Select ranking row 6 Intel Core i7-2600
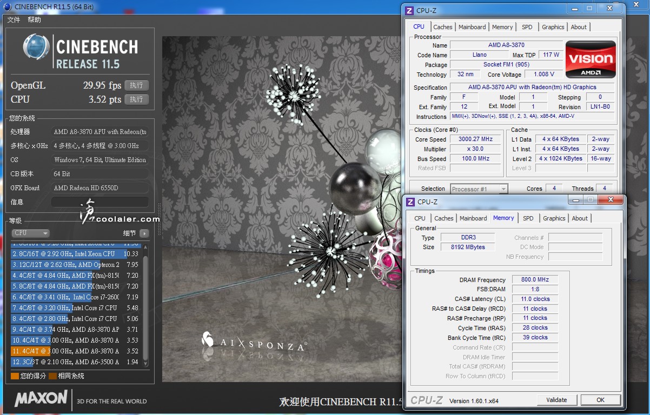This screenshot has height=415, width=650. click(75, 297)
